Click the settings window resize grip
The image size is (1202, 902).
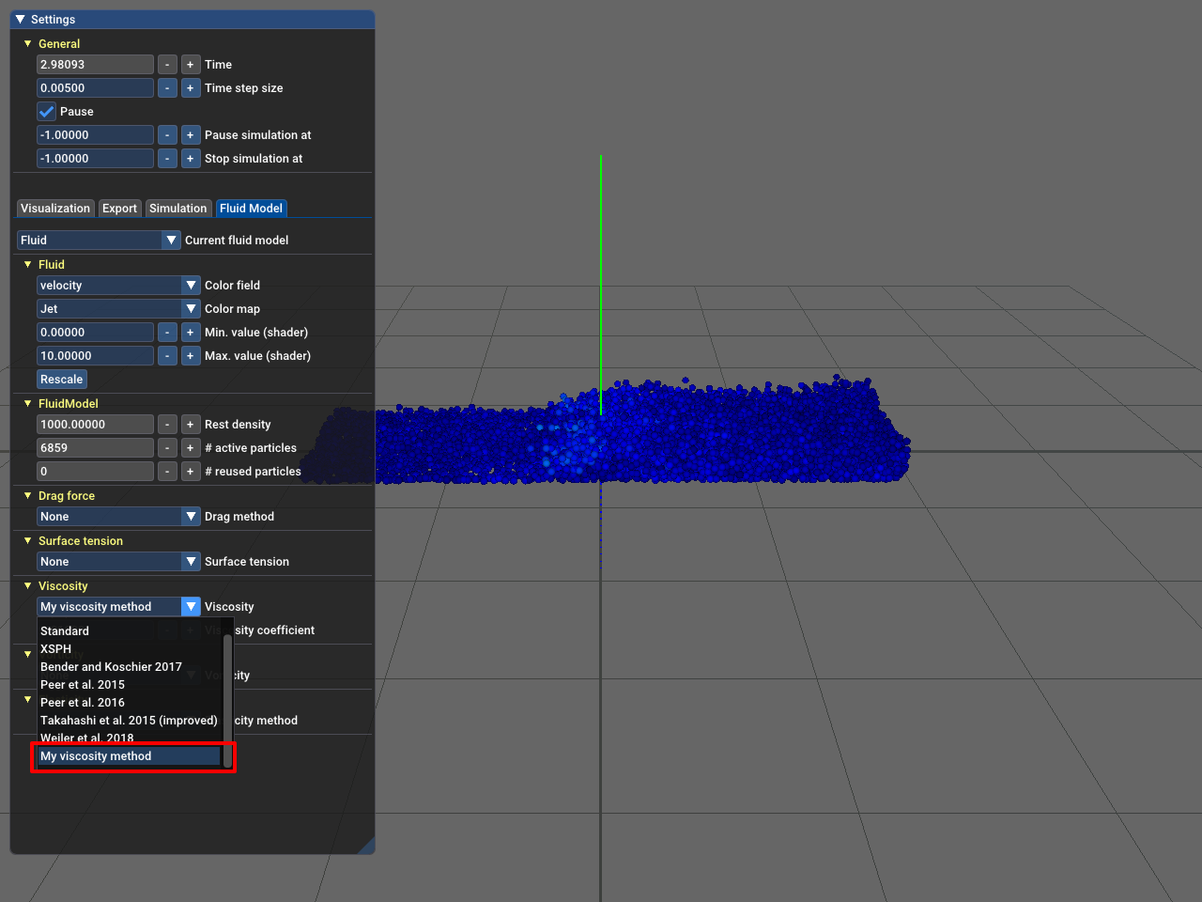(367, 847)
